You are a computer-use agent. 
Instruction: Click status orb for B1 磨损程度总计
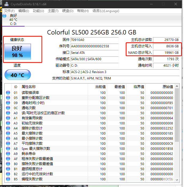tap(8, 169)
